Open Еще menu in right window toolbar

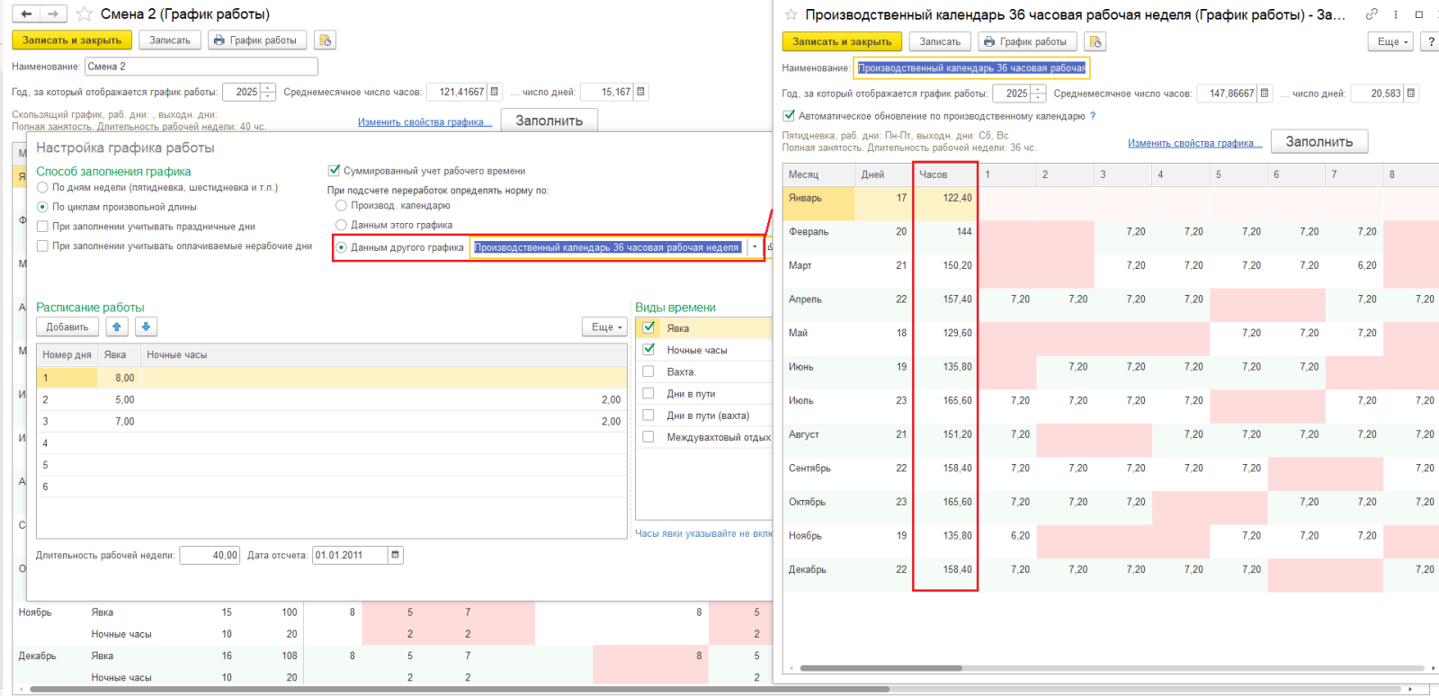[x=1392, y=41]
